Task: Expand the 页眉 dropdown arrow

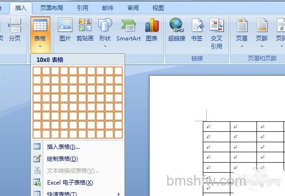Action: [x=242, y=47]
